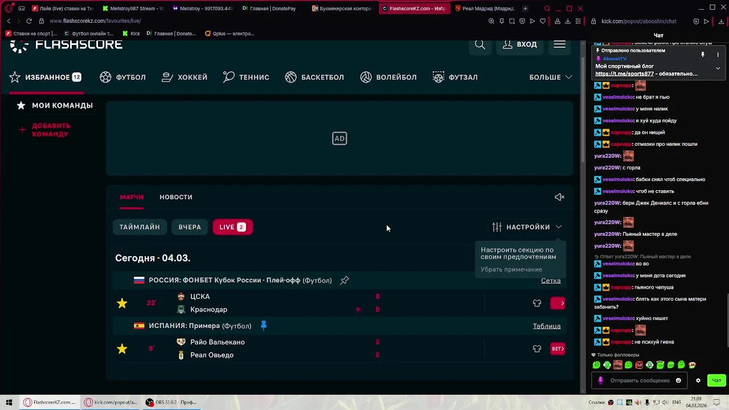The image size is (729, 410).
Task: Open lineups shirt icon for ЦСКА match
Action: (537, 304)
